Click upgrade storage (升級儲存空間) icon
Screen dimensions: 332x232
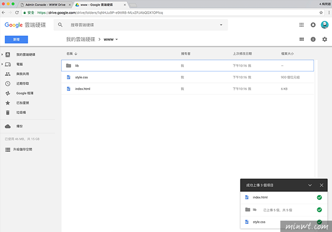pos(8,150)
